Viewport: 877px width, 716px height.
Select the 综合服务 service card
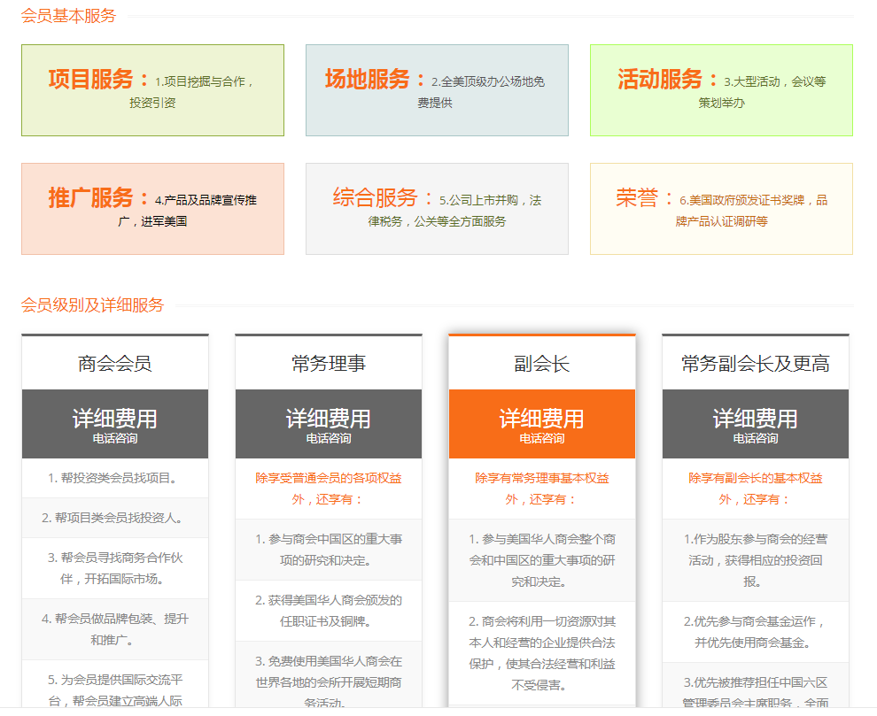point(437,209)
